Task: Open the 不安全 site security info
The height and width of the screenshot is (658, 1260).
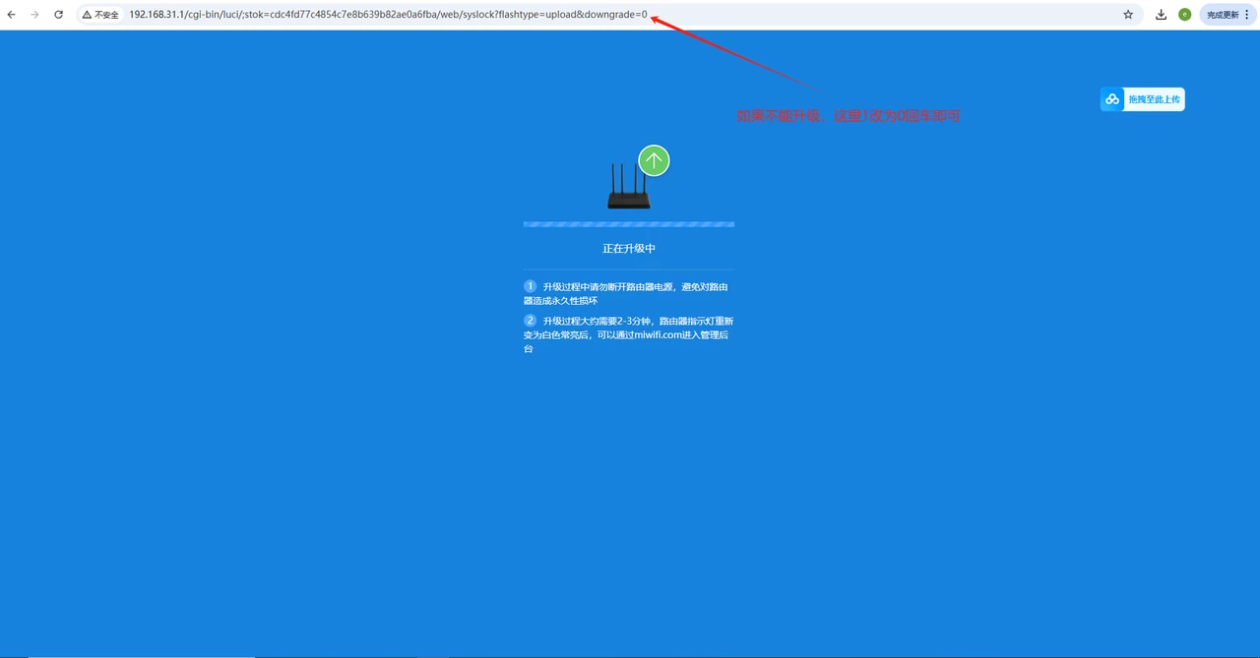Action: tap(100, 15)
